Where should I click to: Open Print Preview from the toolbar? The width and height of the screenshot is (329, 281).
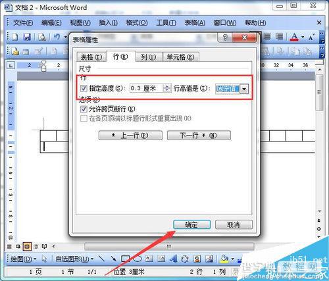point(42,37)
